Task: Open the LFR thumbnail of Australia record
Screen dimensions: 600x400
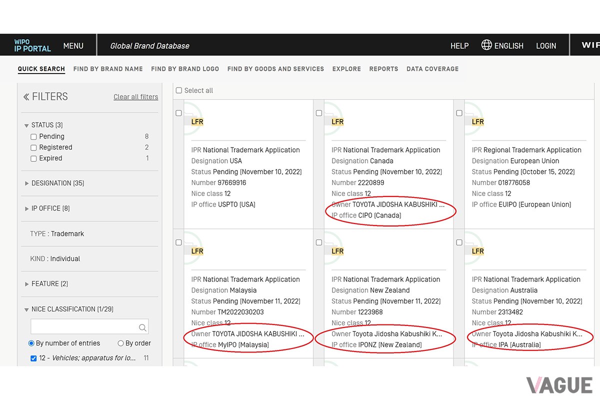Action: click(478, 251)
